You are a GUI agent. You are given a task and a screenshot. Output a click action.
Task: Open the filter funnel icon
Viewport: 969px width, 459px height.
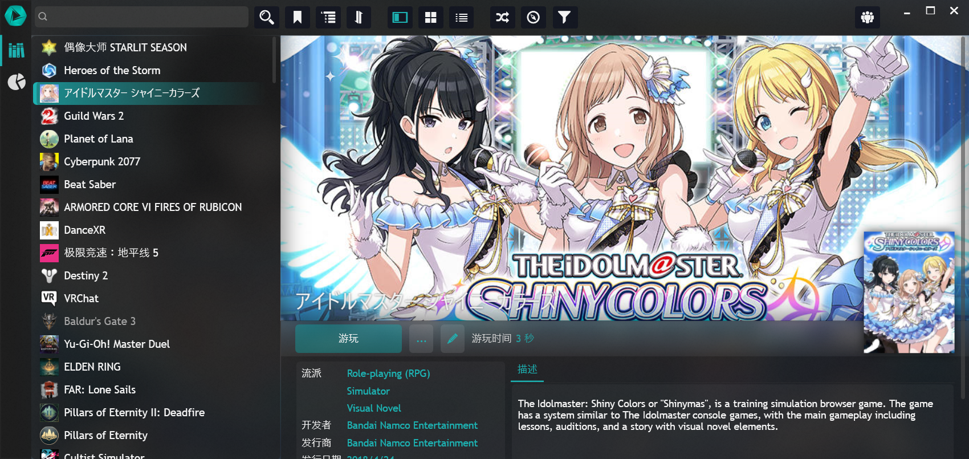pos(564,17)
